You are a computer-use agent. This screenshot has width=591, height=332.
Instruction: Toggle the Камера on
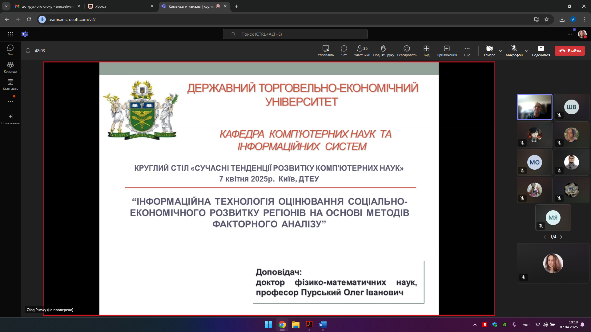pyautogui.click(x=489, y=51)
